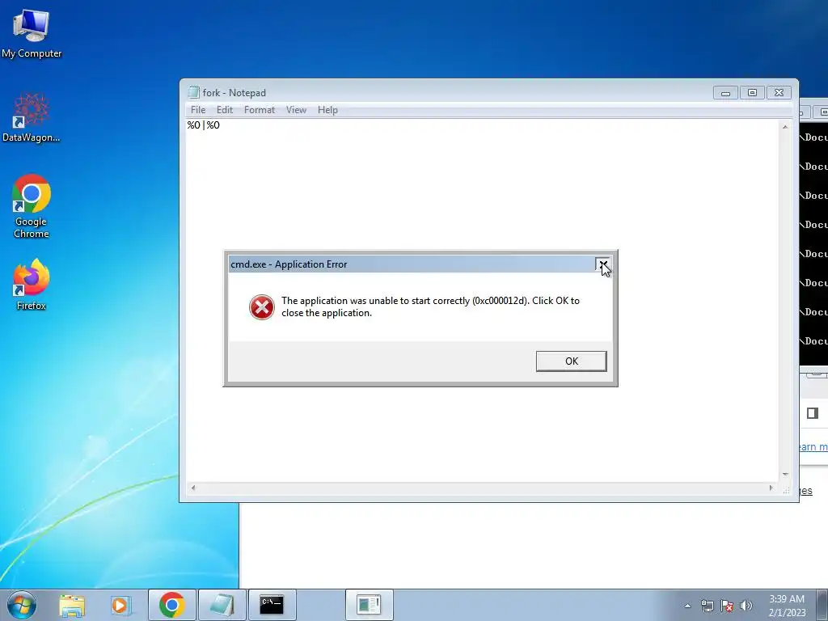
Task: Click the side panel icon in background window
Action: click(x=813, y=413)
